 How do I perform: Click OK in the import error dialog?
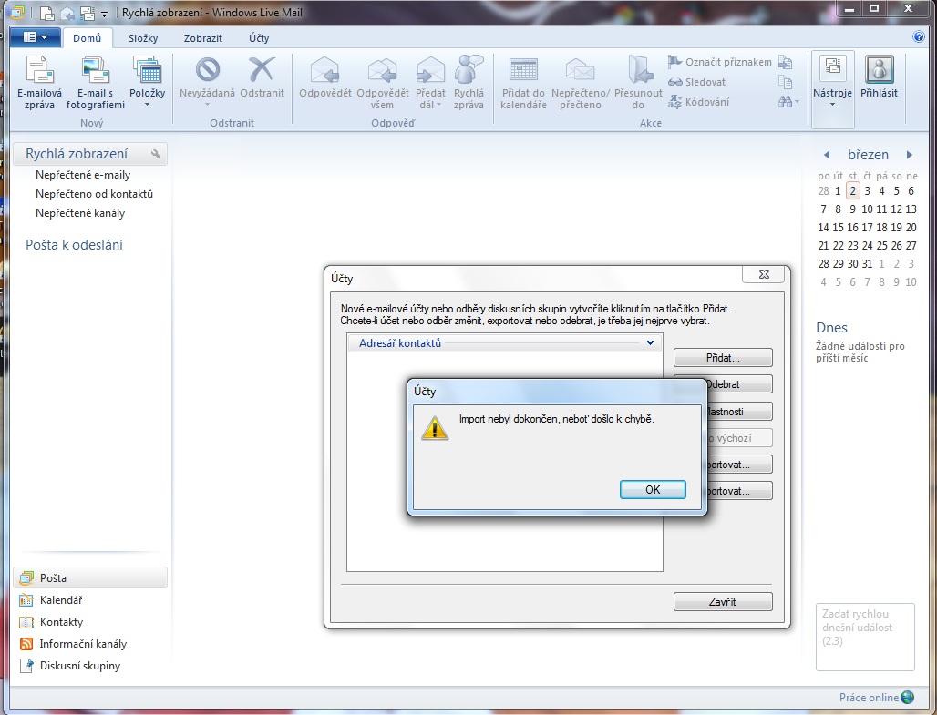[x=653, y=490]
